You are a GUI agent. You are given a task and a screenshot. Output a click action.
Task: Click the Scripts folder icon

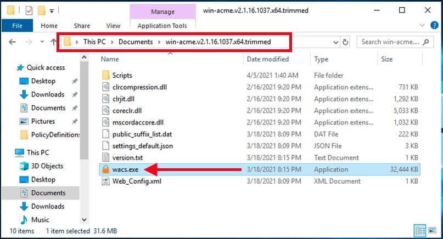click(x=106, y=75)
